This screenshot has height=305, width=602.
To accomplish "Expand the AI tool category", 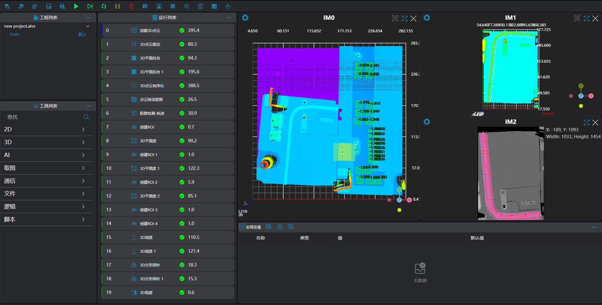I will (83, 155).
